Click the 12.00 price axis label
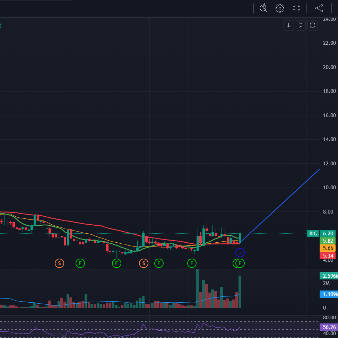338x338 pixels. [x=329, y=163]
